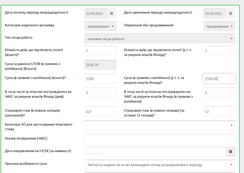Open the 'Категорія ЗО' preferential seniority dropdown
Viewport: 244px width, 173px height.
160,125
